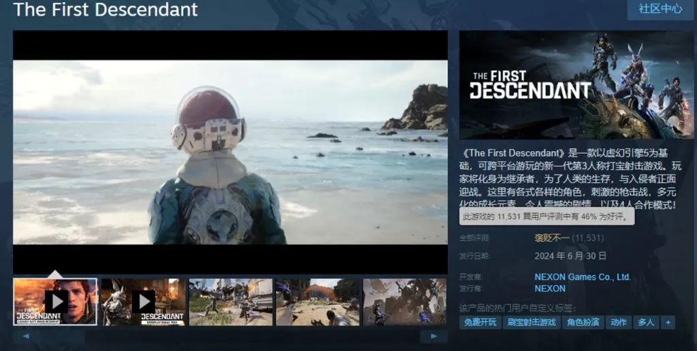Viewport: 697px width, 351px height.
Task: Click the thumbnail strip scrollbar track
Action: point(230,336)
